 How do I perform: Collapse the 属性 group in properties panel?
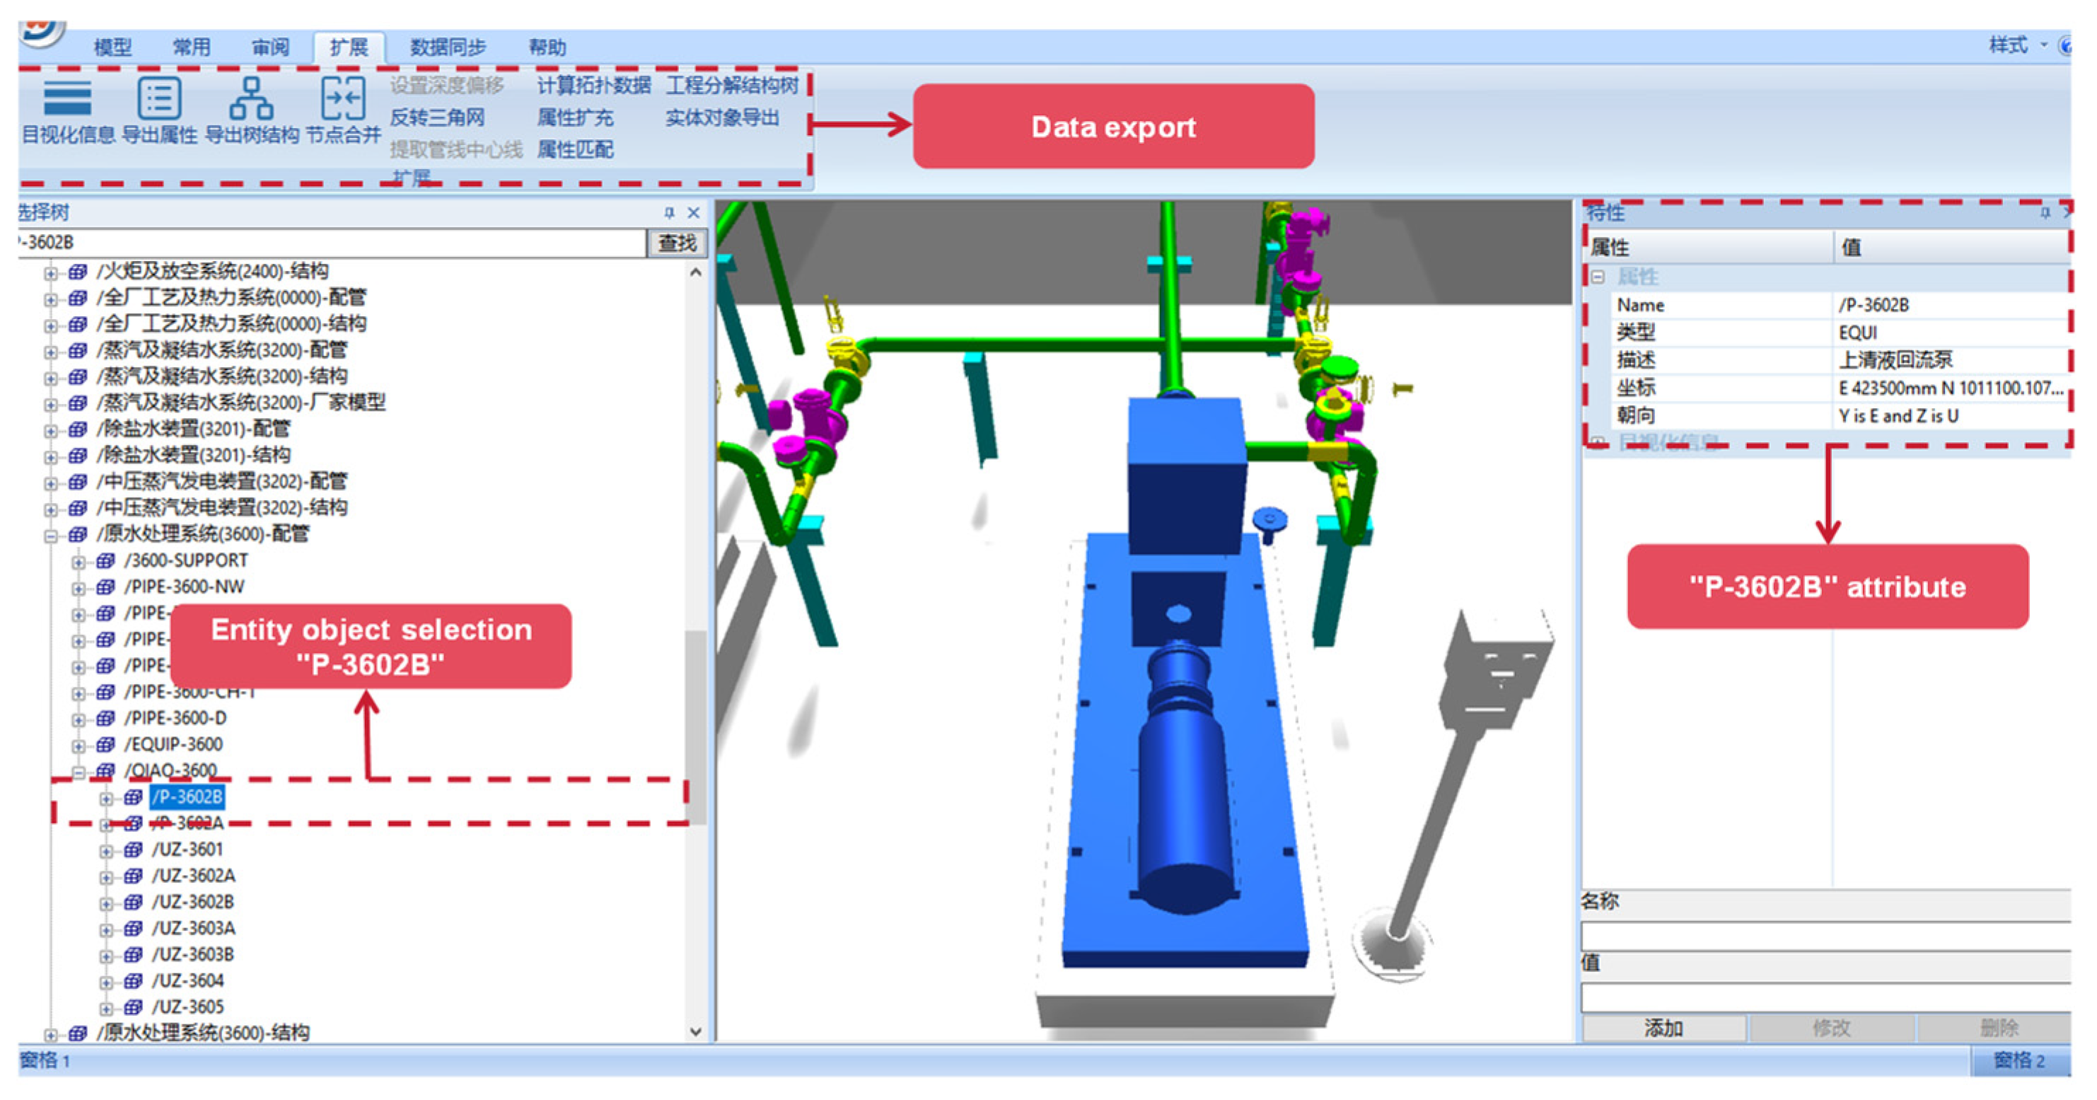pyautogui.click(x=1598, y=277)
